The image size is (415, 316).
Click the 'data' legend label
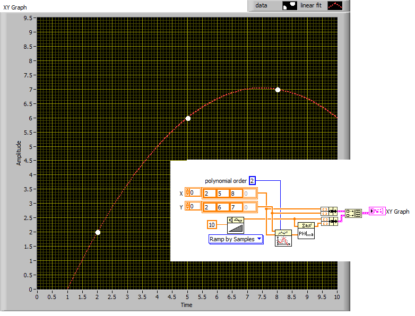261,5
